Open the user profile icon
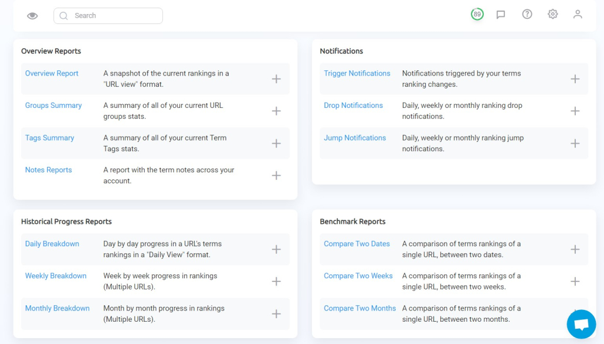This screenshot has height=344, width=604. click(x=578, y=14)
